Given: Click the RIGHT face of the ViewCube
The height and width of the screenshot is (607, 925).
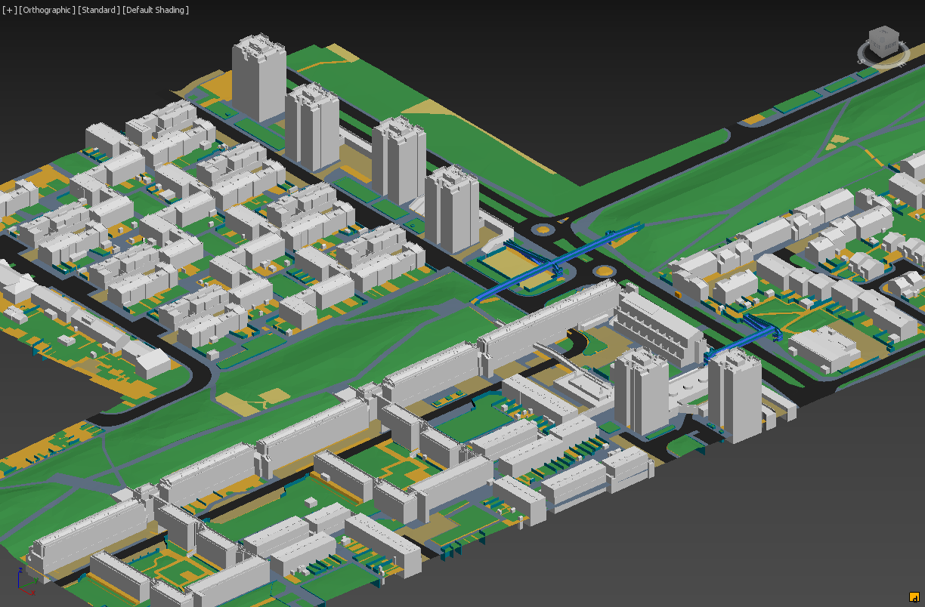Looking at the screenshot, I should pyautogui.click(x=890, y=45).
